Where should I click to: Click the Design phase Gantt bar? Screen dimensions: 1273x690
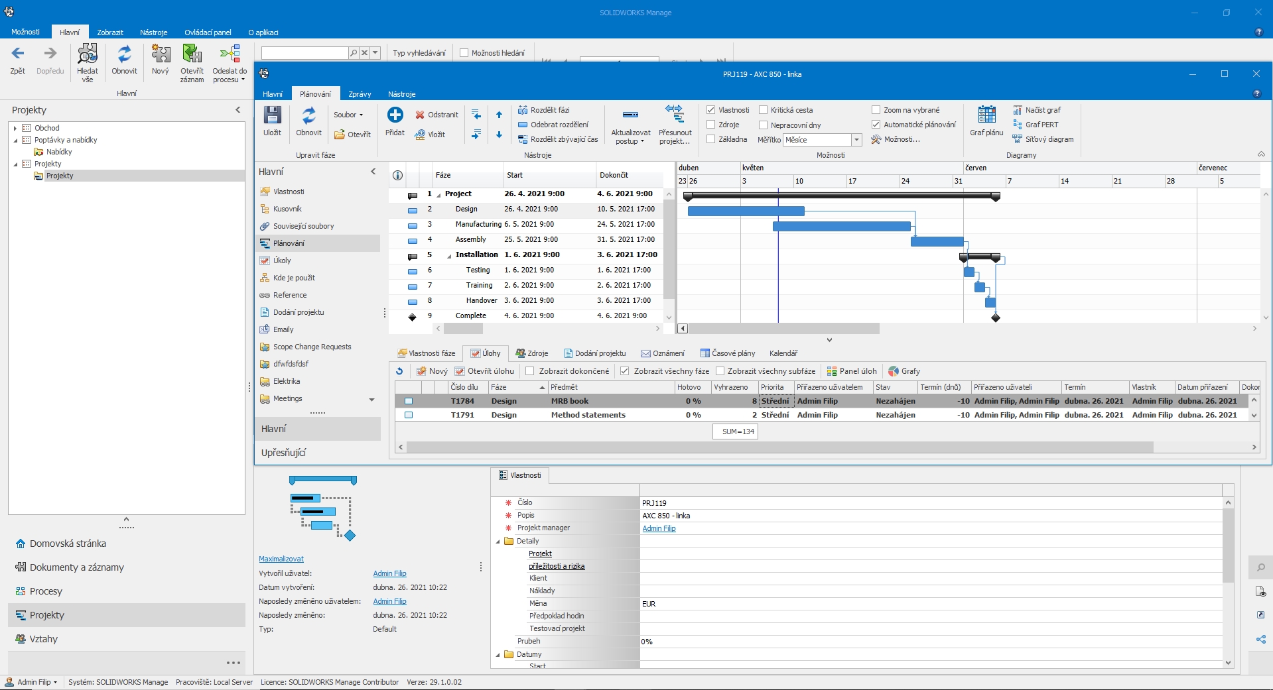746,211
